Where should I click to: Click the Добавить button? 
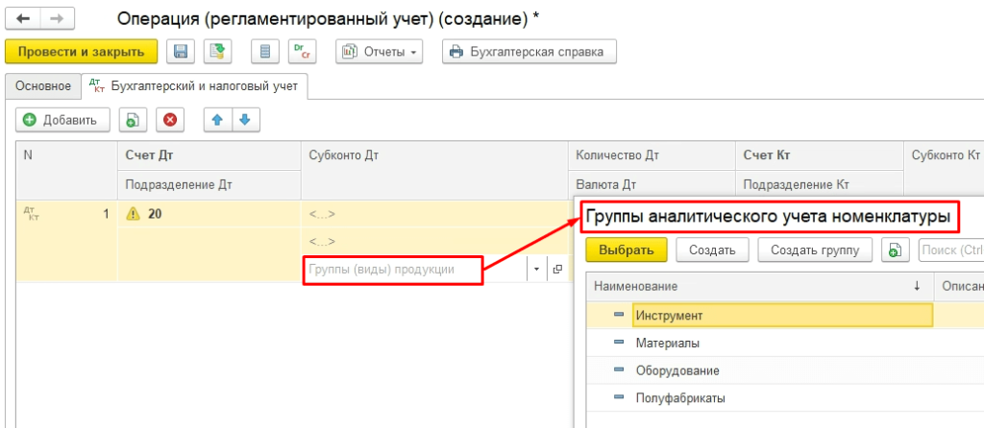pyautogui.click(x=62, y=120)
